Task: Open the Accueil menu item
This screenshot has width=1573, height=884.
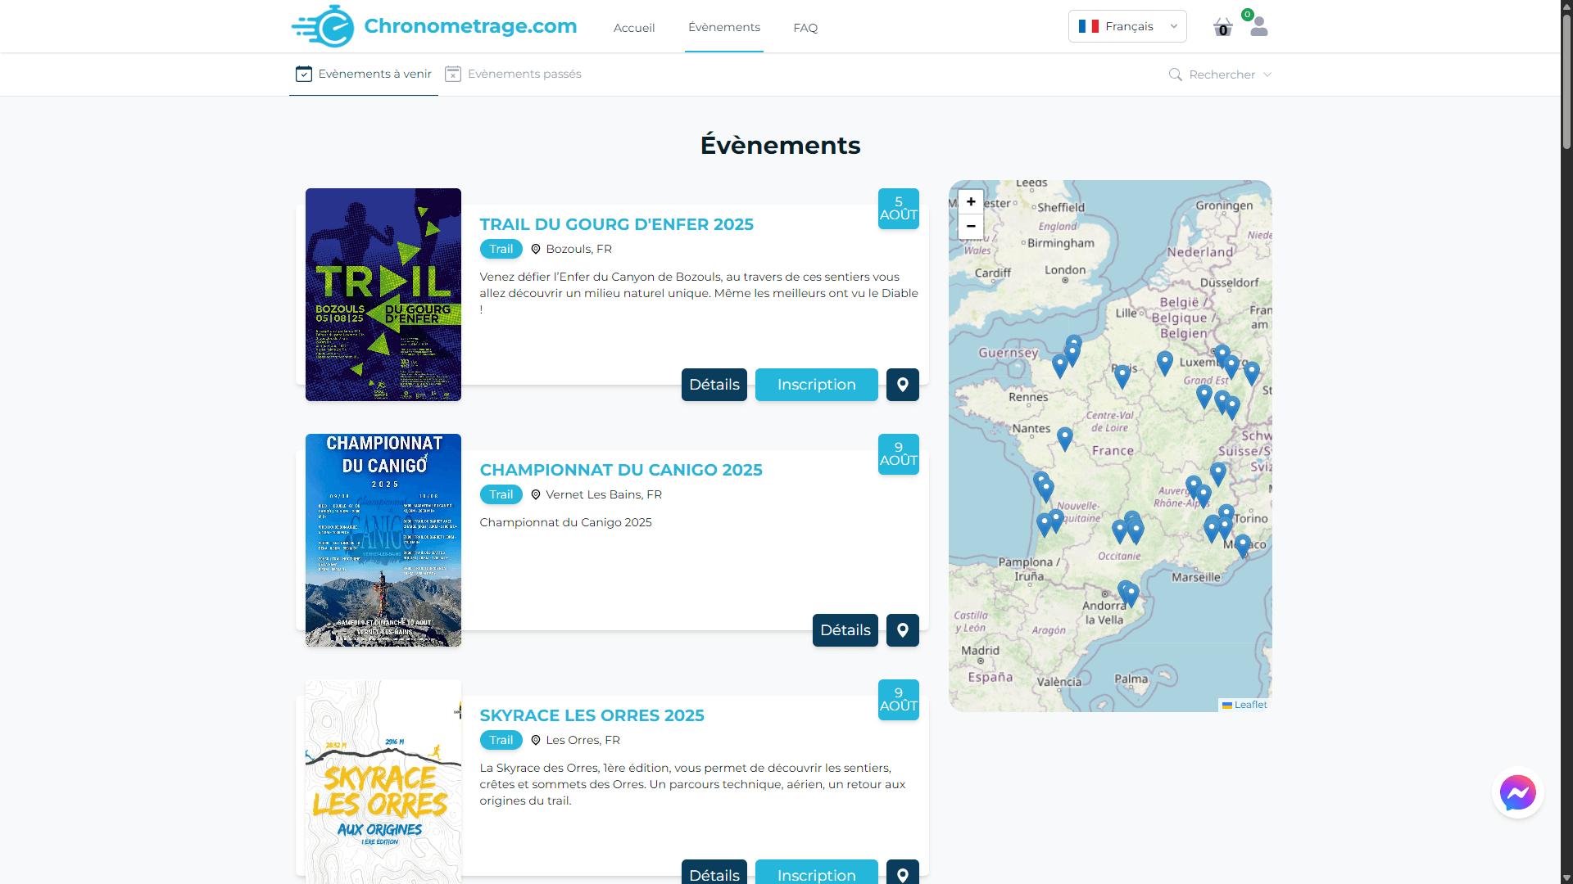Action: pyautogui.click(x=633, y=27)
